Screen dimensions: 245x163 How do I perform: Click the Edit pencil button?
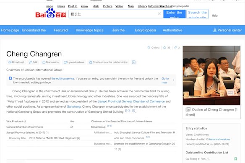33,62
